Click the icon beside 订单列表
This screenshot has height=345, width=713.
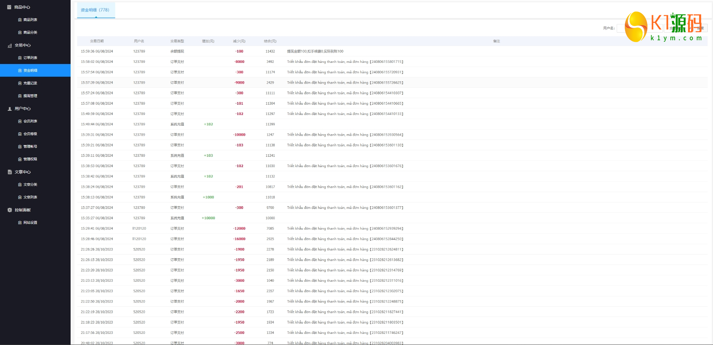[x=20, y=58]
